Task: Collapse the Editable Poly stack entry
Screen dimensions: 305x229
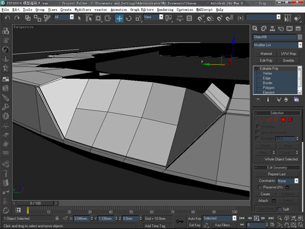Action: (x=257, y=69)
